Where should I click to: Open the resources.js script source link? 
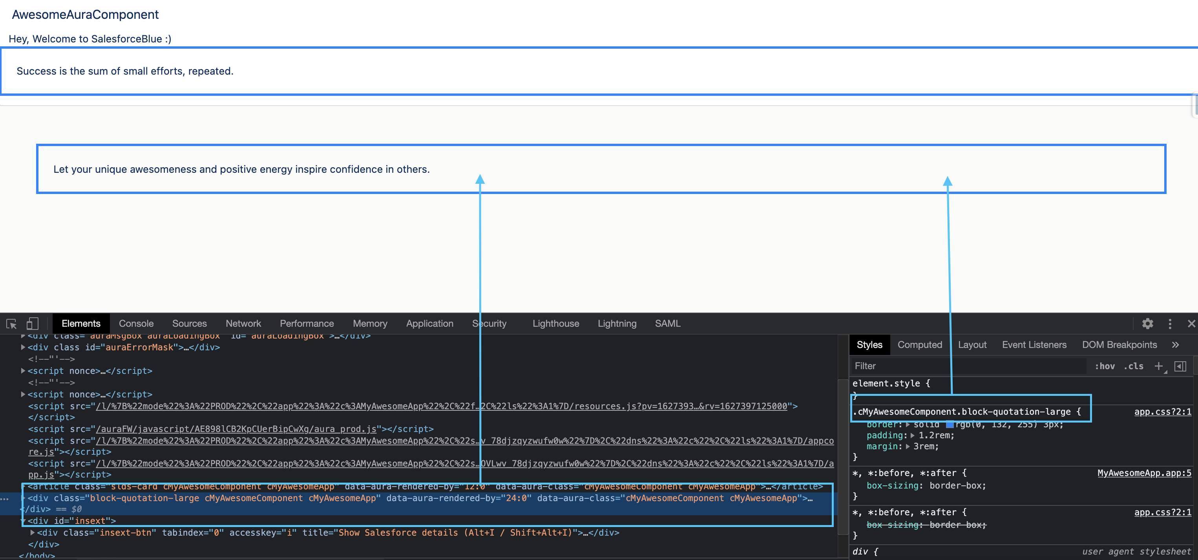[441, 406]
